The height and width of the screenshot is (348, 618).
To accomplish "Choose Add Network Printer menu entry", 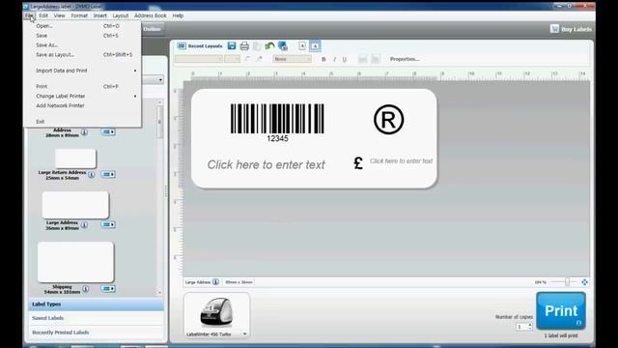I will (x=82, y=105).
